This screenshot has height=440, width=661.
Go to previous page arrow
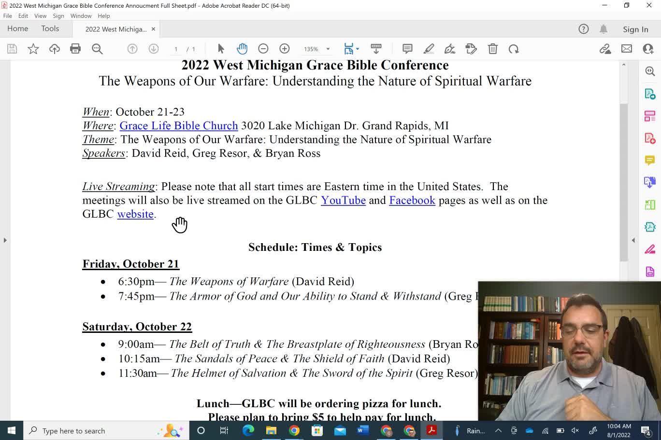click(x=132, y=49)
